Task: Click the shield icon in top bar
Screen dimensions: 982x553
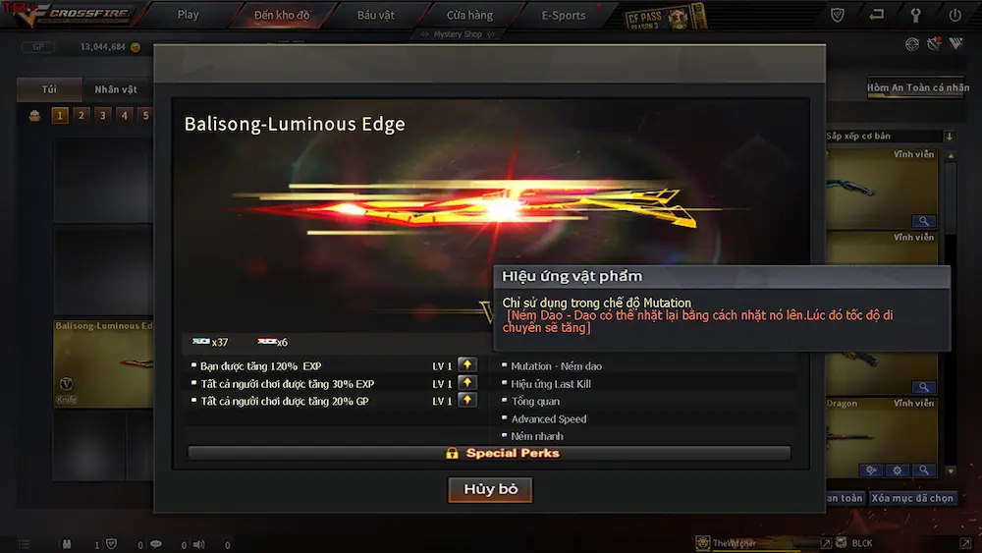Action: coord(838,15)
